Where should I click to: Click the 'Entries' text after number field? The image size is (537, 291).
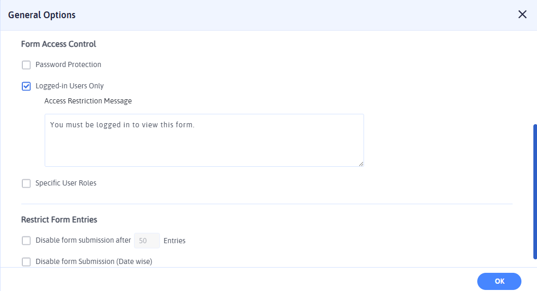pyautogui.click(x=174, y=241)
